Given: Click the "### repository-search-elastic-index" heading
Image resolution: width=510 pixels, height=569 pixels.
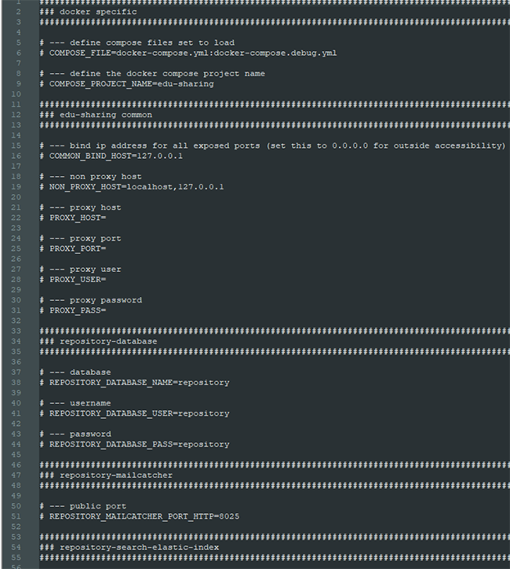Looking at the screenshot, I should coord(128,547).
